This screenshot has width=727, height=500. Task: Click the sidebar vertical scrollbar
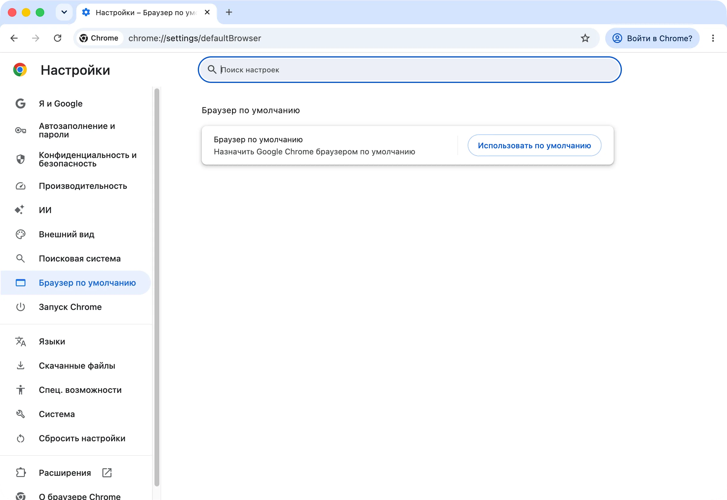157,287
